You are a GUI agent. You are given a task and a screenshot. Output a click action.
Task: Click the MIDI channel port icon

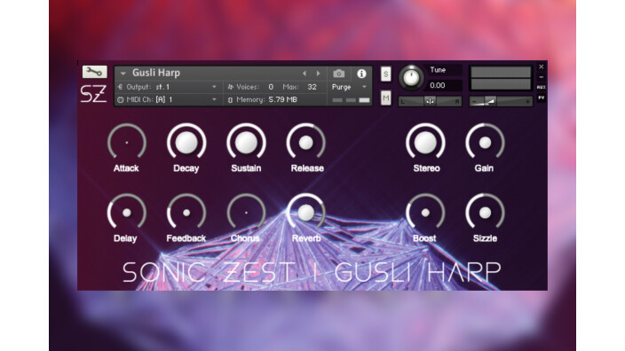pos(121,99)
